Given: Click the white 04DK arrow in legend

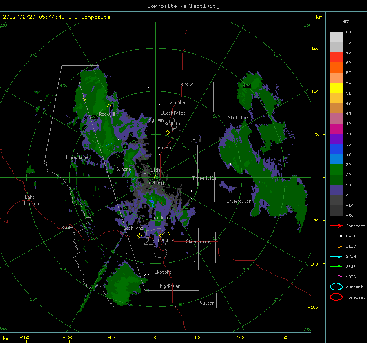Looking at the screenshot, I should [x=336, y=236].
